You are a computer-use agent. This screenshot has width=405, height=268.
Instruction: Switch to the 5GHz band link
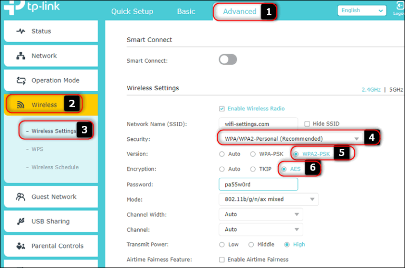[x=396, y=90]
